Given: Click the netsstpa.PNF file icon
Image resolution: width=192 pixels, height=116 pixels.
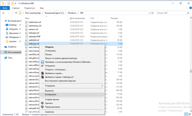Looking at the screenshot, I should tap(27, 36).
